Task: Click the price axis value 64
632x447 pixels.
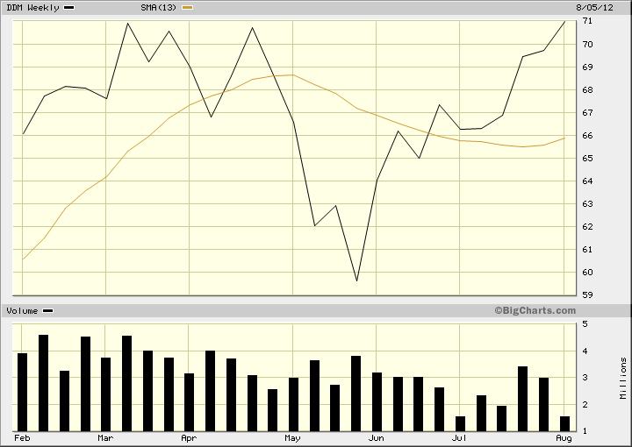Action: point(587,181)
